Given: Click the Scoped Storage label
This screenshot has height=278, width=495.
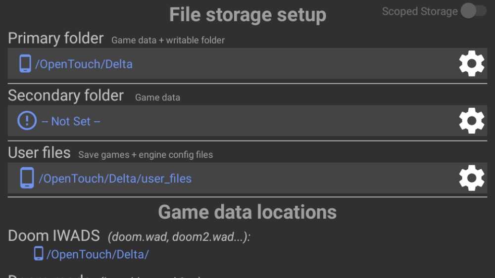Looking at the screenshot, I should point(420,11).
